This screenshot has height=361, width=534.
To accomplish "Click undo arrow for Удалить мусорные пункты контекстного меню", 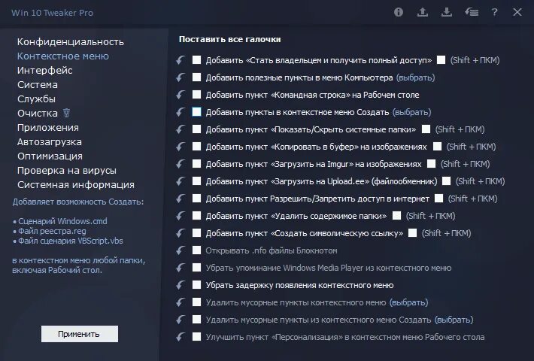I will point(181,302).
